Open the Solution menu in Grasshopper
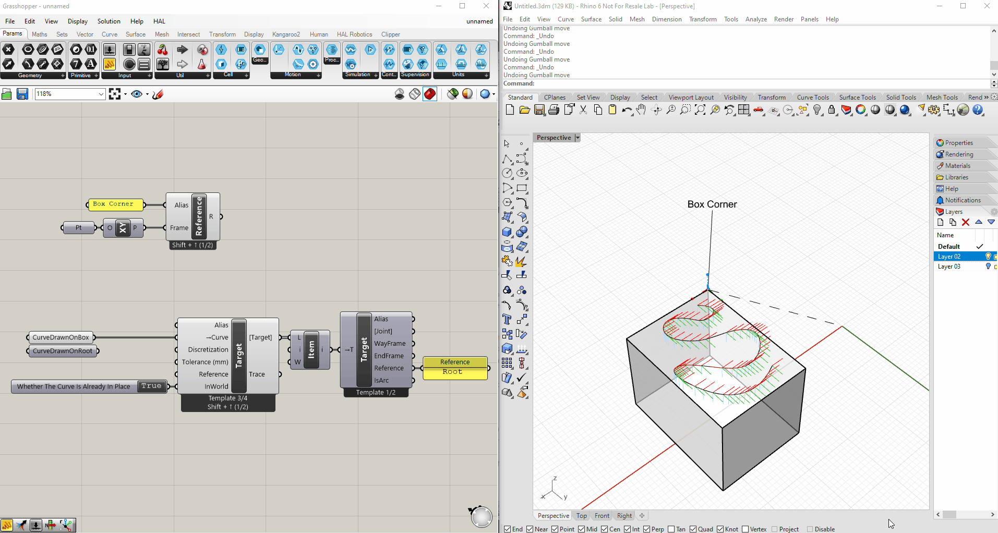 (109, 21)
